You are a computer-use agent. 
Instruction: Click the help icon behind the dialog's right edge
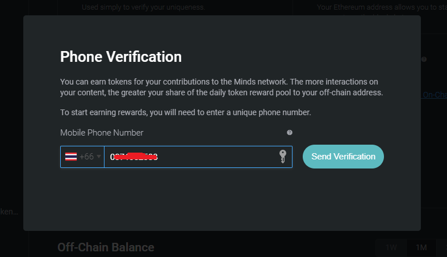tap(424, 59)
